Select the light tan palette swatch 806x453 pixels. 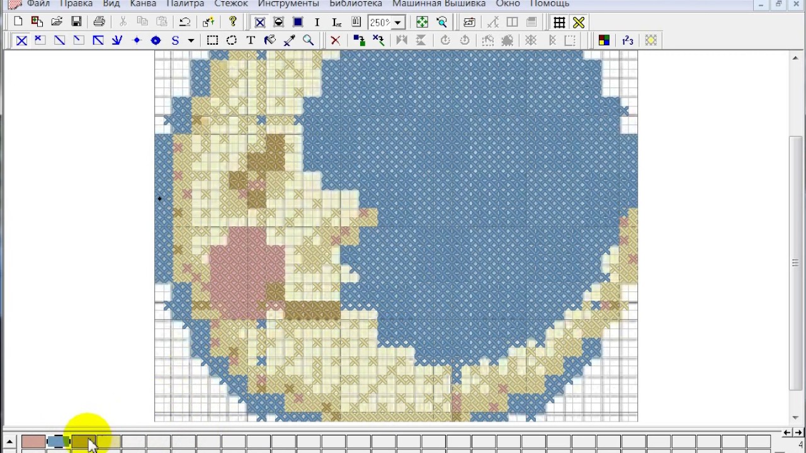pyautogui.click(x=108, y=442)
